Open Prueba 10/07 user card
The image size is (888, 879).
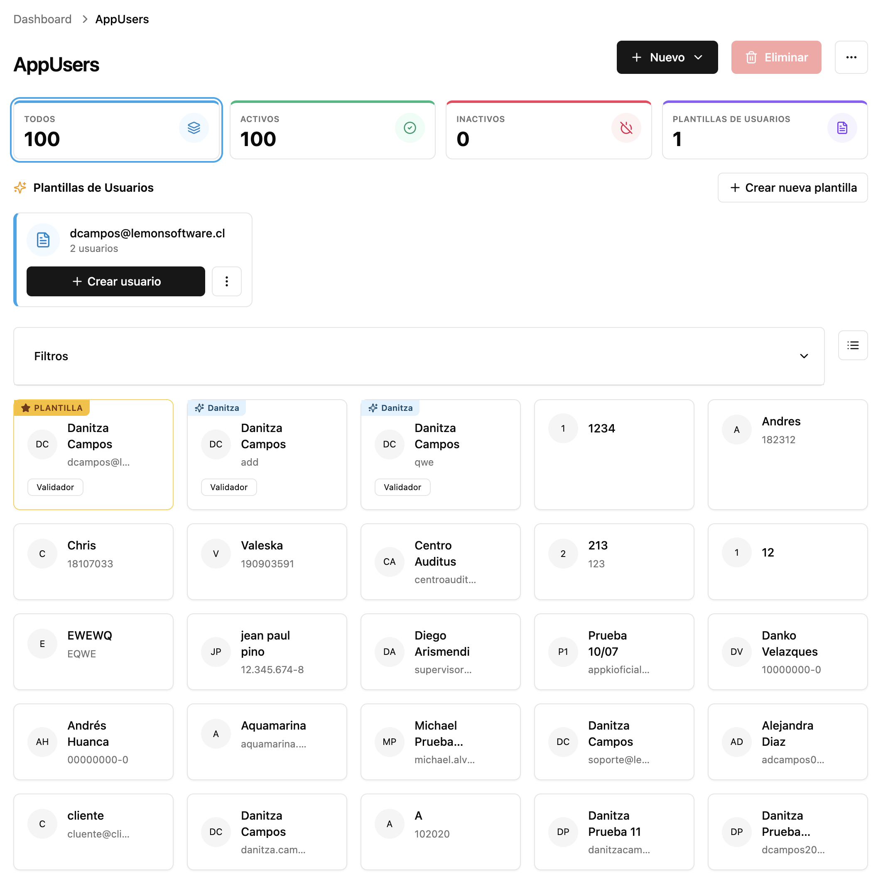click(613, 651)
